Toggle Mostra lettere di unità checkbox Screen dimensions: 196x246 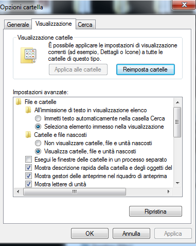click(28, 184)
